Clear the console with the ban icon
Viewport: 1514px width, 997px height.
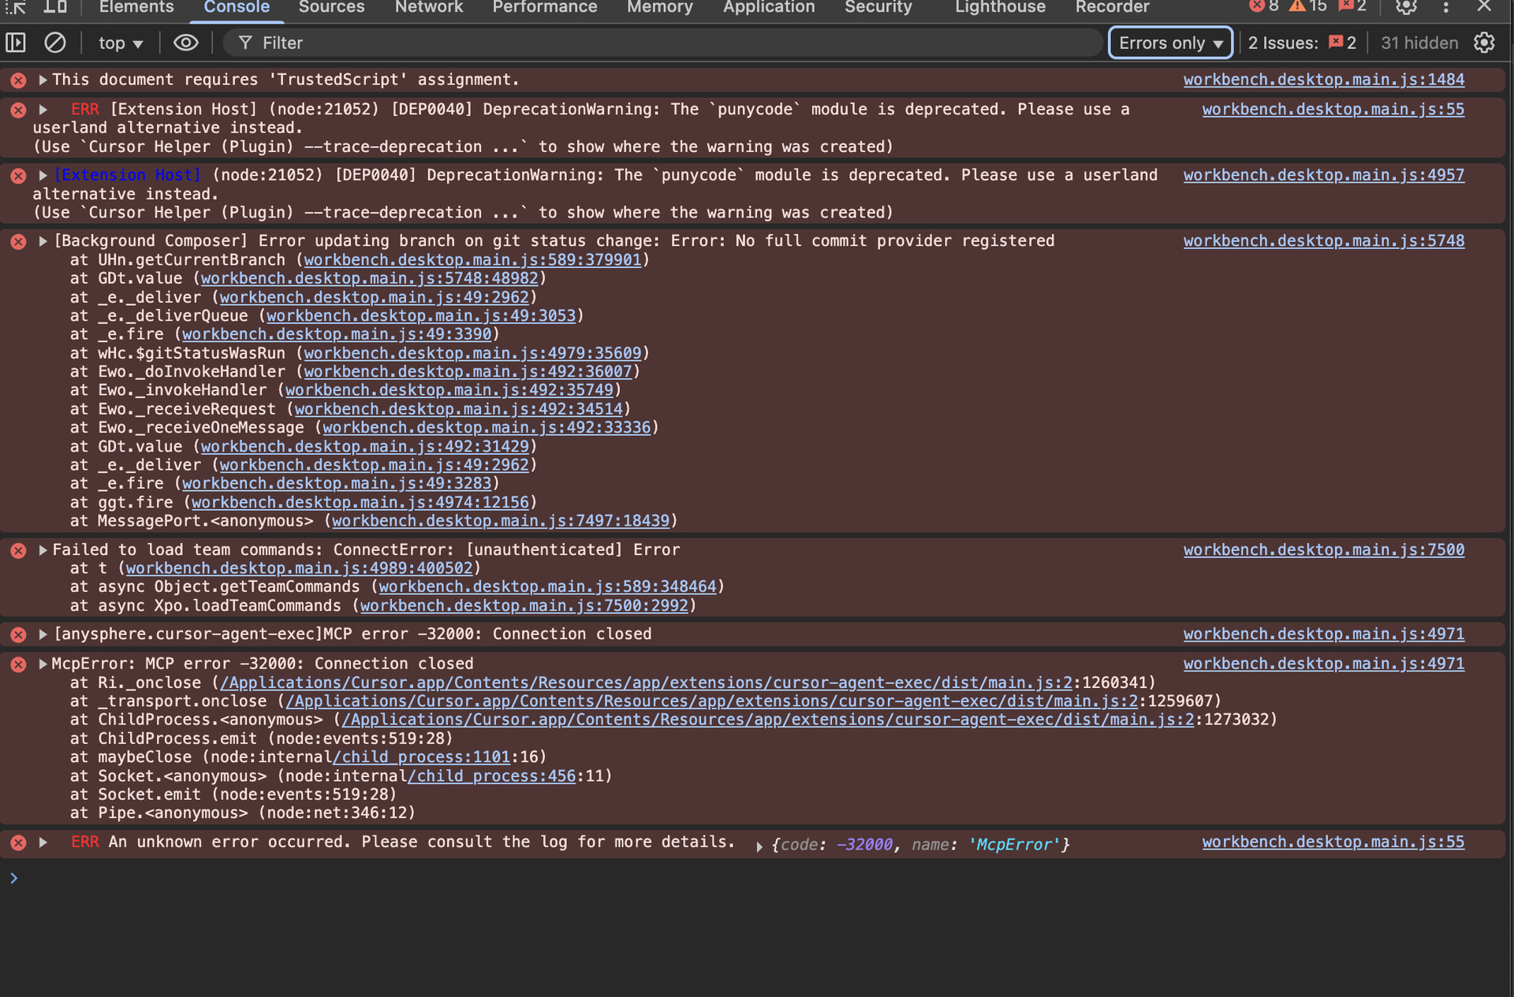coord(54,43)
